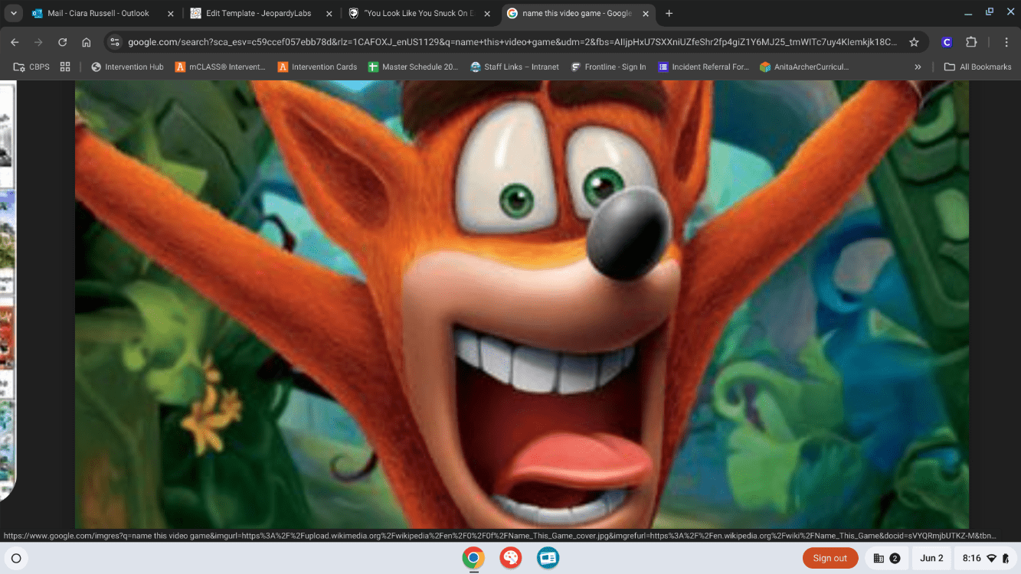Open the calendar from the Jun 2 date
The image size is (1021, 574).
tap(931, 558)
